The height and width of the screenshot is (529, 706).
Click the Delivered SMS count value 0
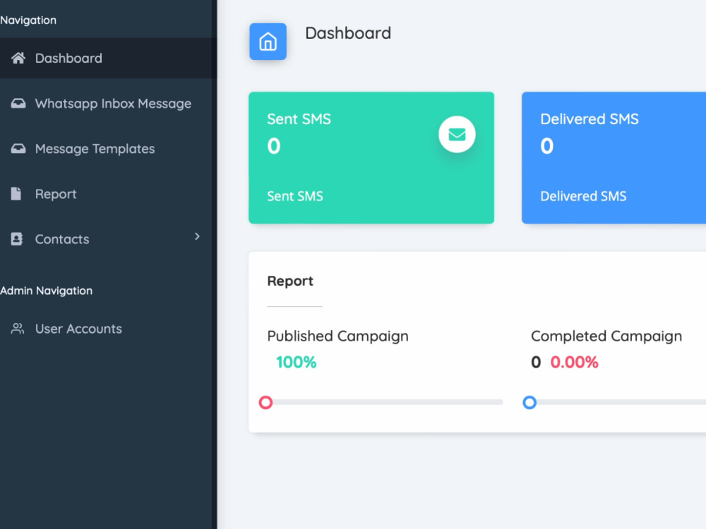(x=547, y=146)
